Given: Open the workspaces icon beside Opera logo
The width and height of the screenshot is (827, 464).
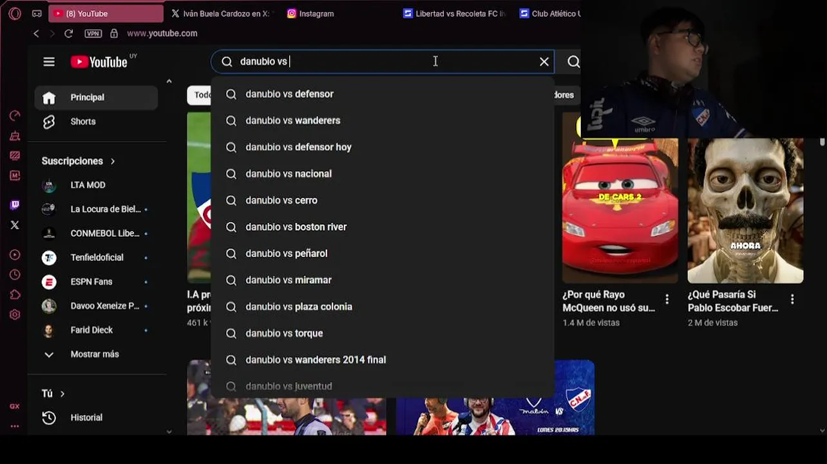Looking at the screenshot, I should 37,14.
